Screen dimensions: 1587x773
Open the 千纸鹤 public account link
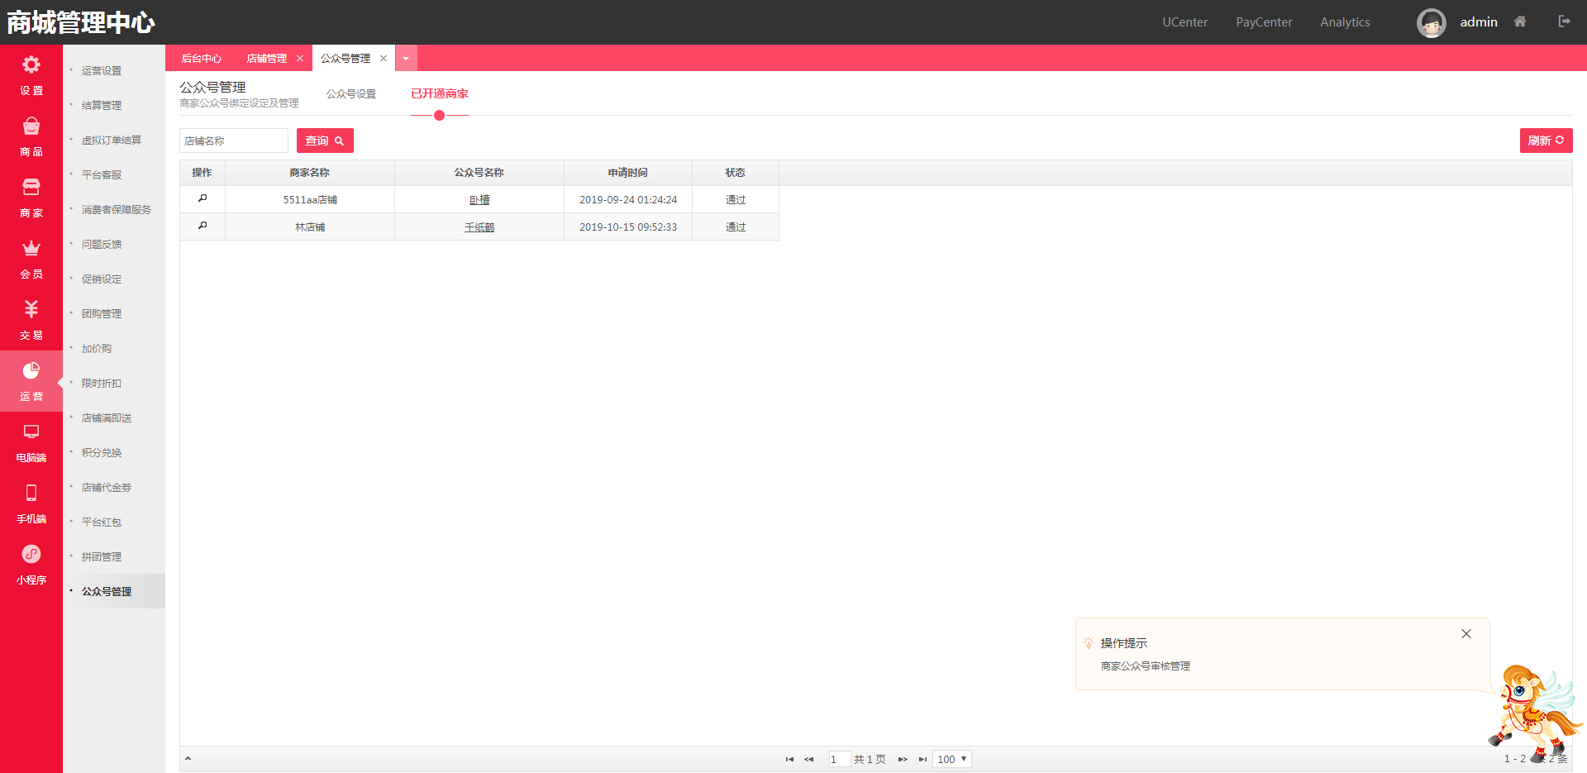(479, 227)
